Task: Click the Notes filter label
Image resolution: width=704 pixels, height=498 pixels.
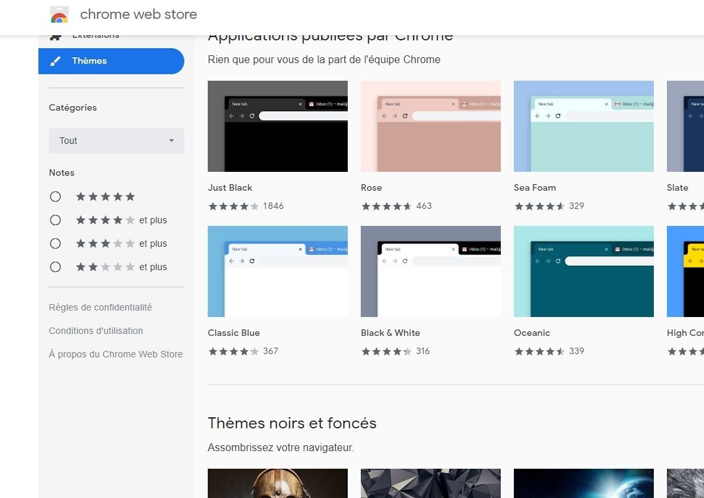Action: [61, 173]
